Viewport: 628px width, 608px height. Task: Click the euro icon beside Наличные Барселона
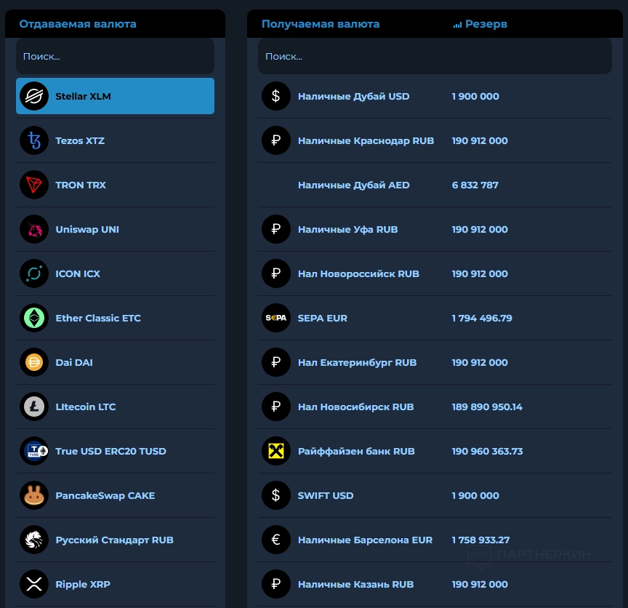tap(276, 540)
